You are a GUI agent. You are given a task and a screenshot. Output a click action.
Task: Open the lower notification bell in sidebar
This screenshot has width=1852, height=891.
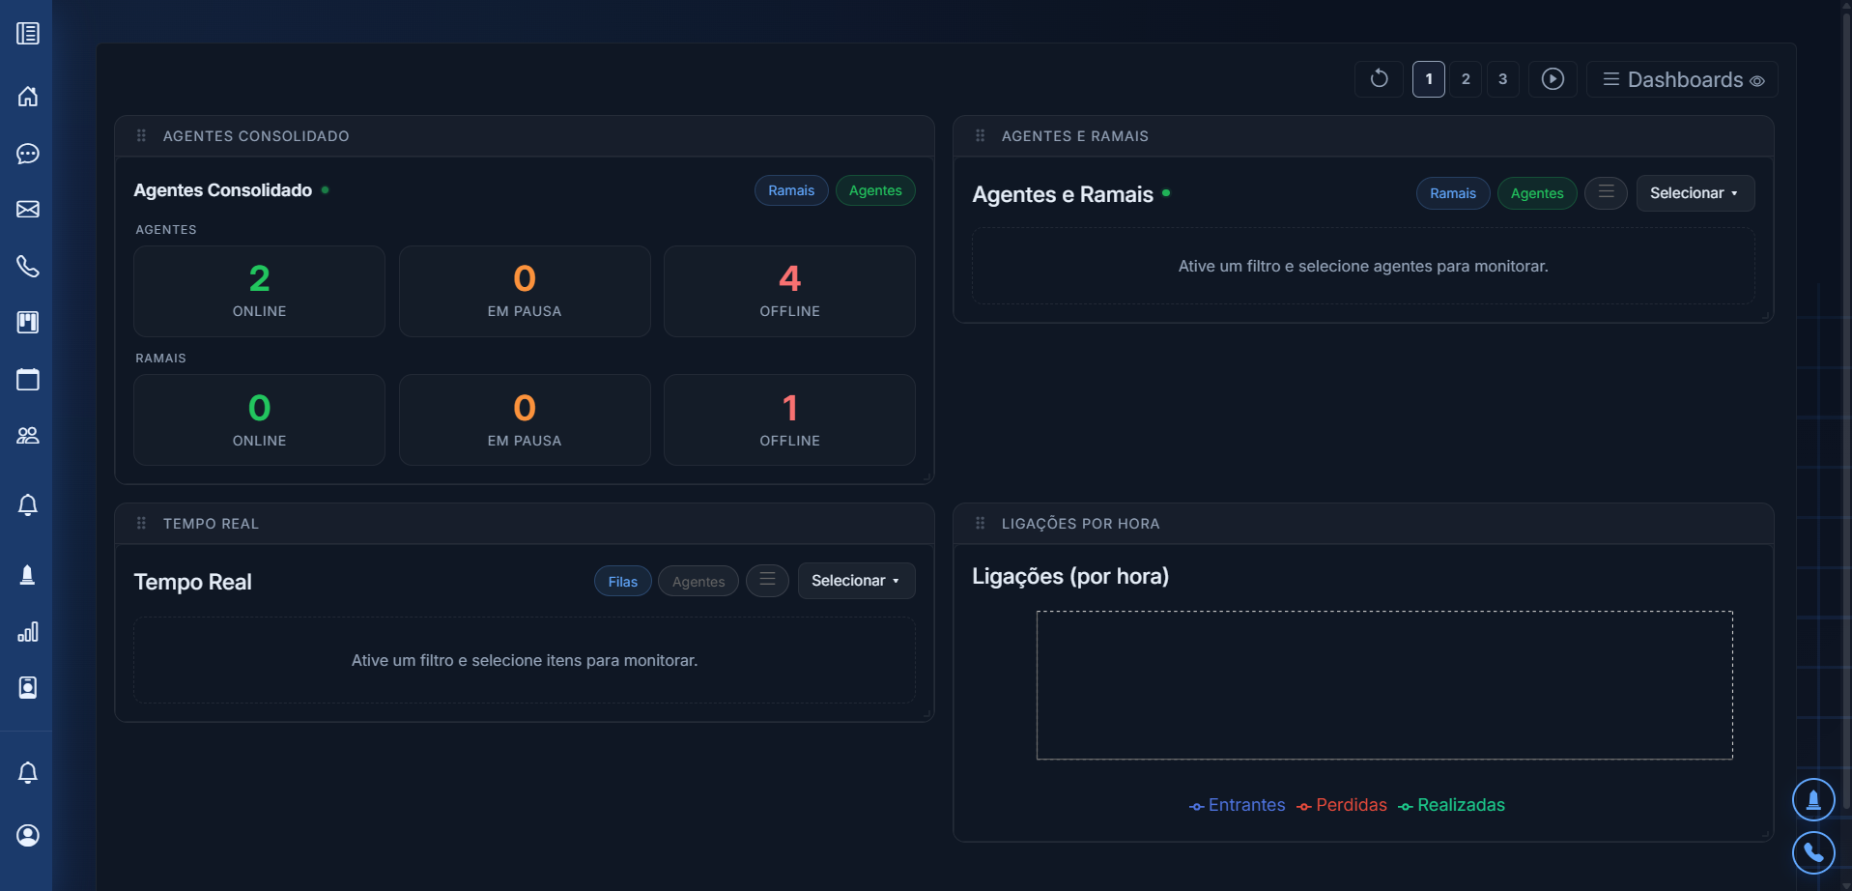[x=28, y=773]
